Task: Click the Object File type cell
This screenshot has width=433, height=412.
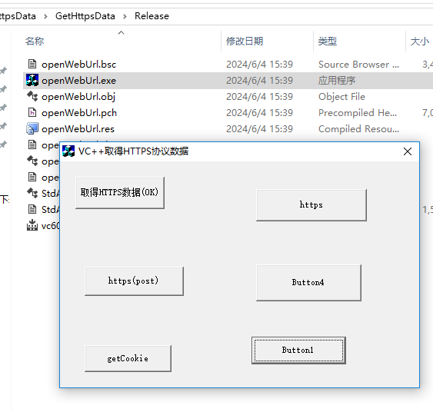Action: click(x=341, y=97)
